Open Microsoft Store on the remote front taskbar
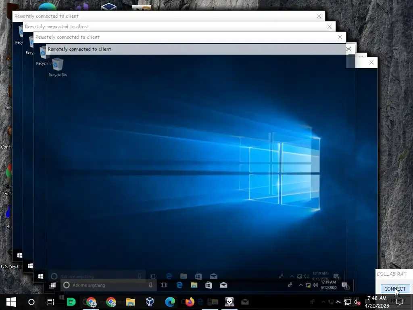 coord(209,285)
